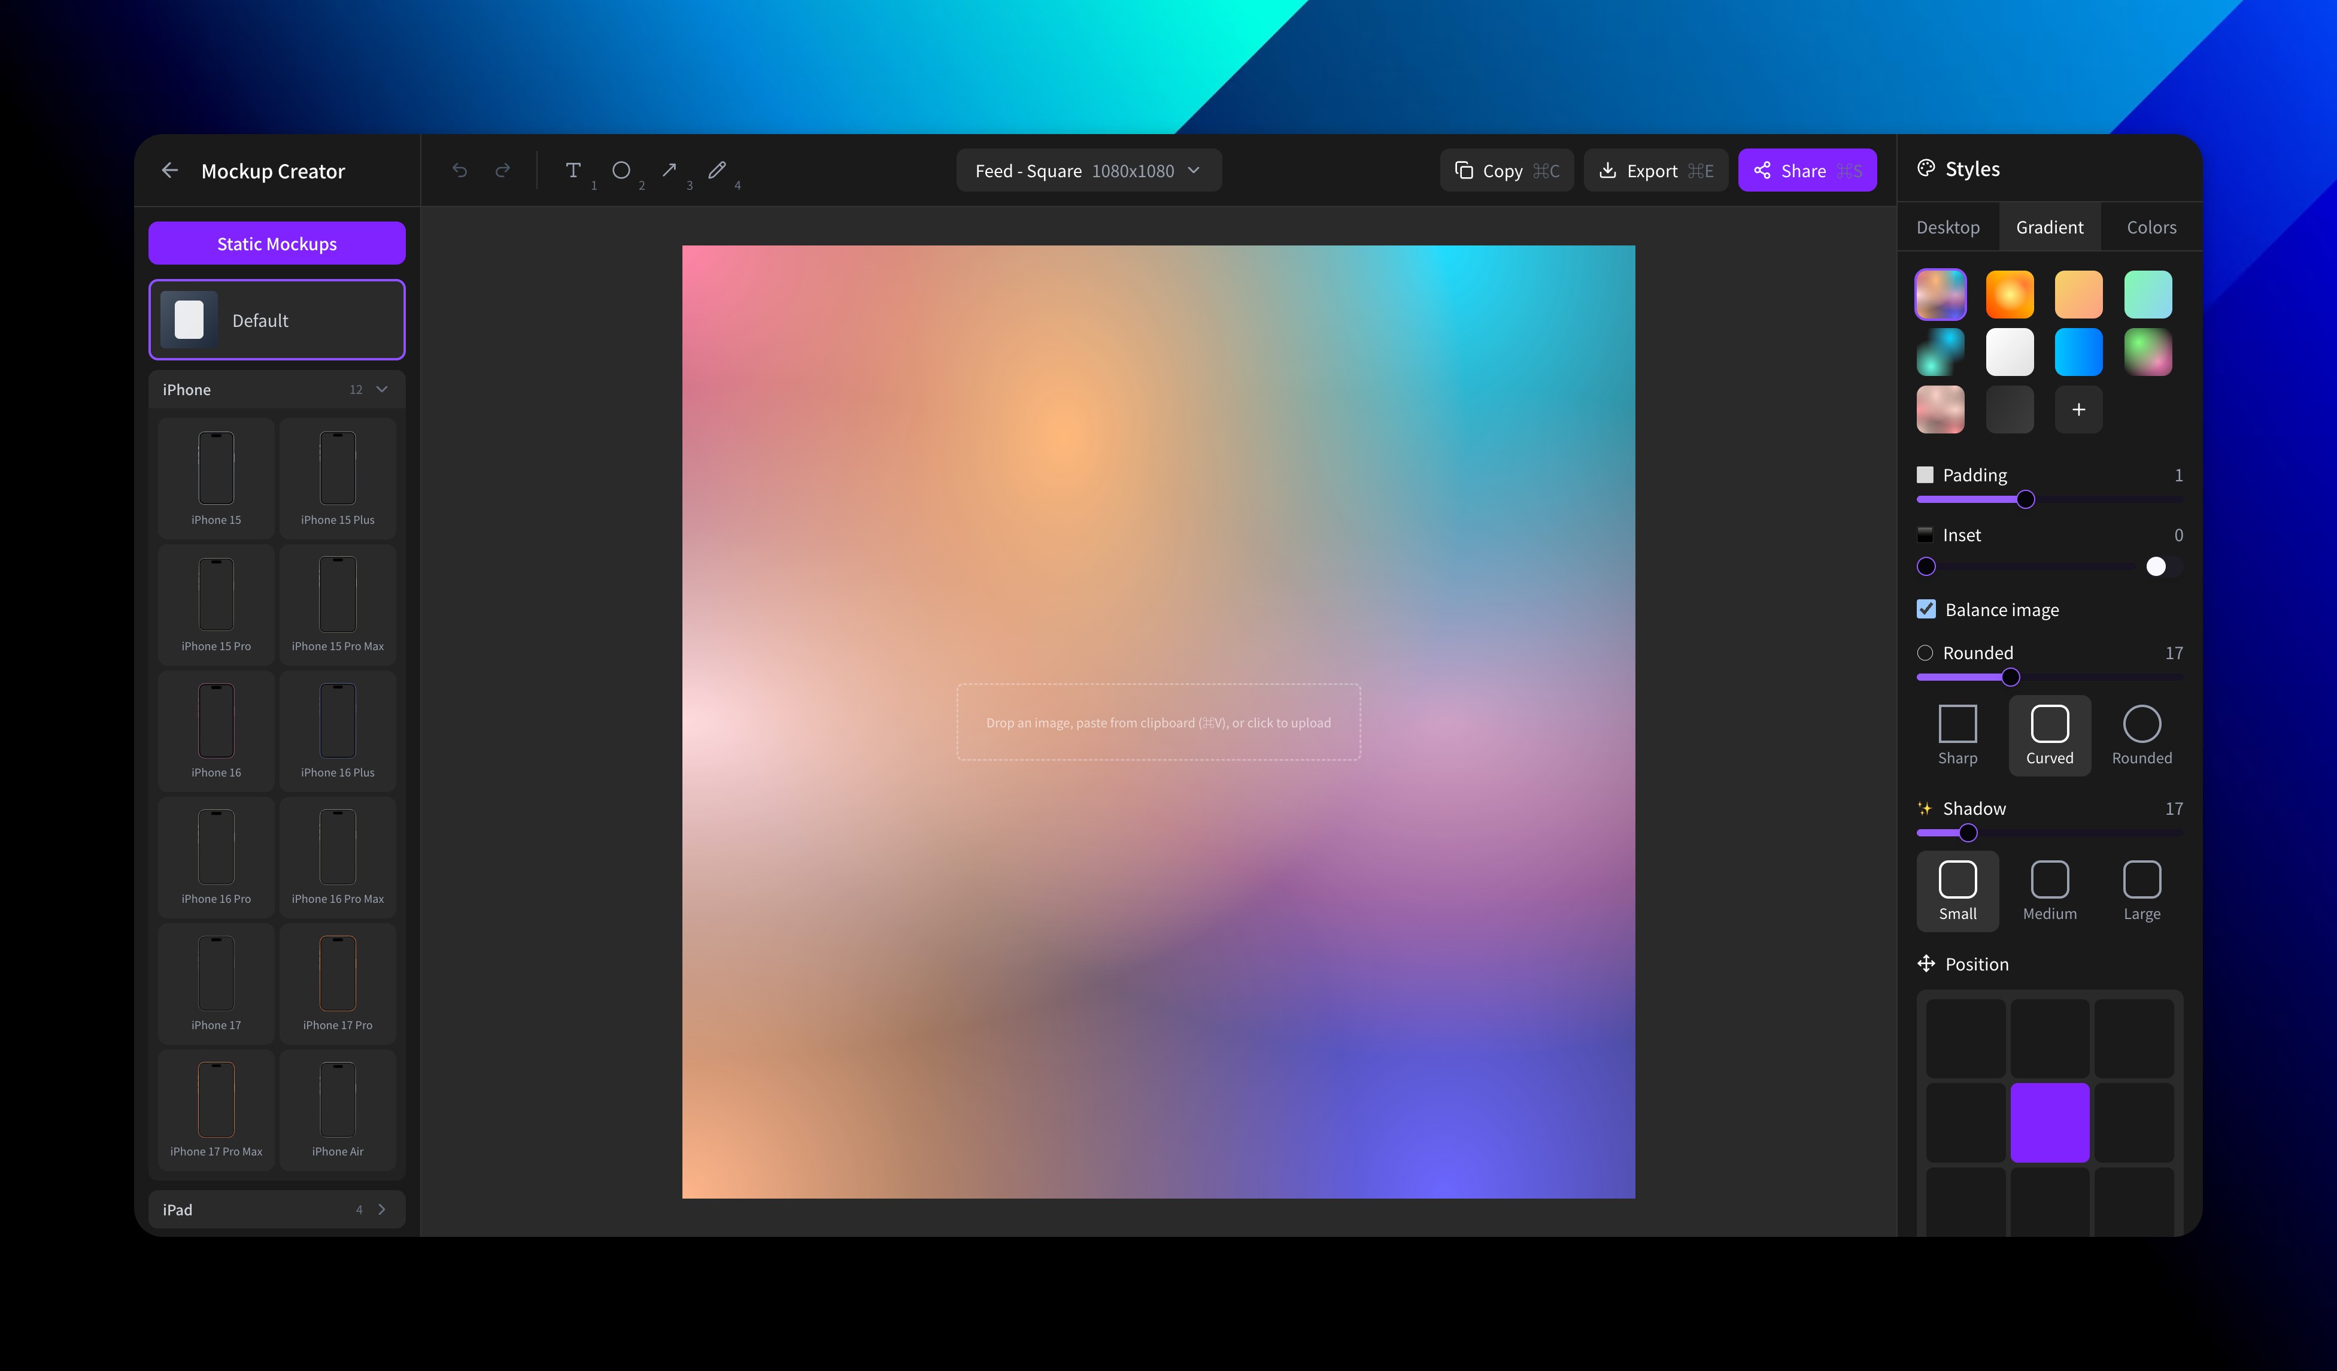Screen dimensions: 2337x1371
Task: Choose the iPhone 15 mockup
Action: [216, 478]
